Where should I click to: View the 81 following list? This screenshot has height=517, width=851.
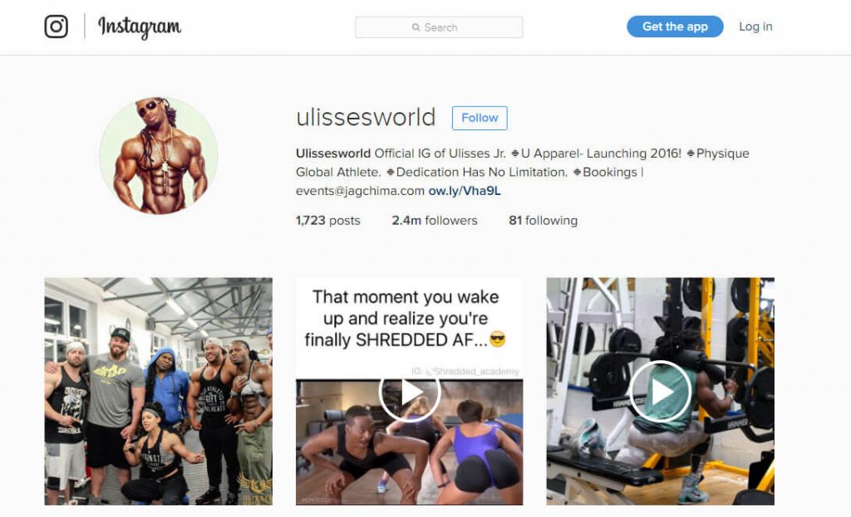pos(544,221)
